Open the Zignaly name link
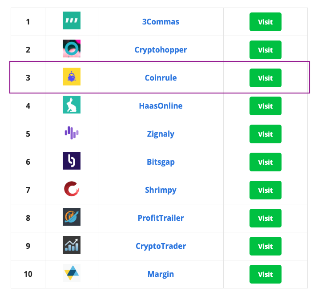Viewport: 314px width, 292px height. click(161, 134)
